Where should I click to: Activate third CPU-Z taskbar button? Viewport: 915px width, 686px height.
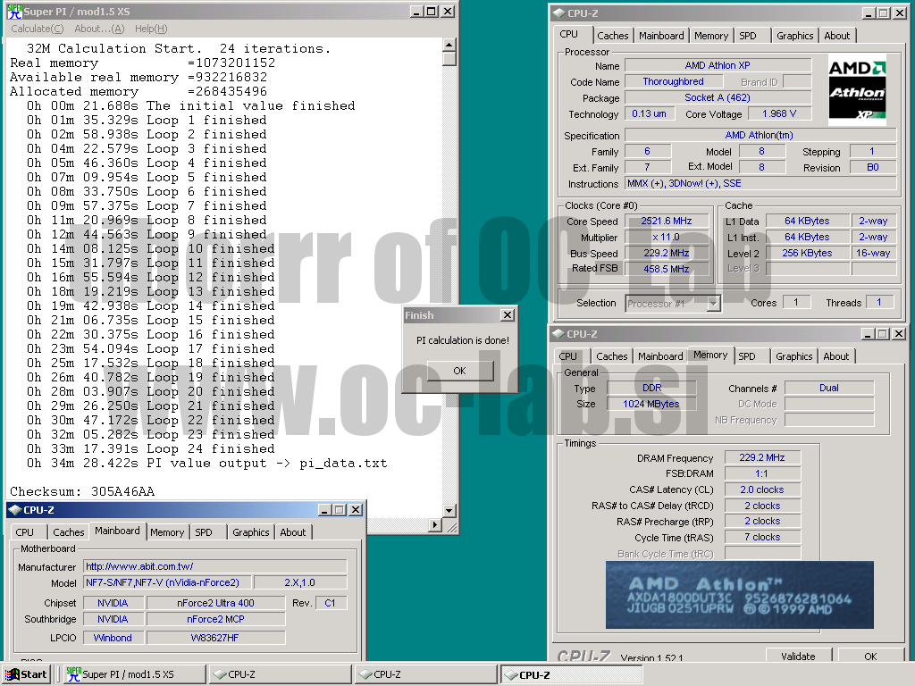pos(571,674)
